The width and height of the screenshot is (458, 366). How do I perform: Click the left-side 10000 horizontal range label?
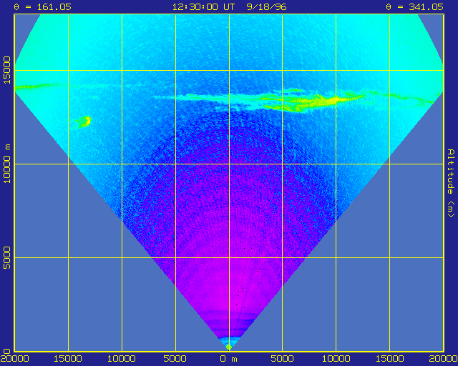(122, 359)
